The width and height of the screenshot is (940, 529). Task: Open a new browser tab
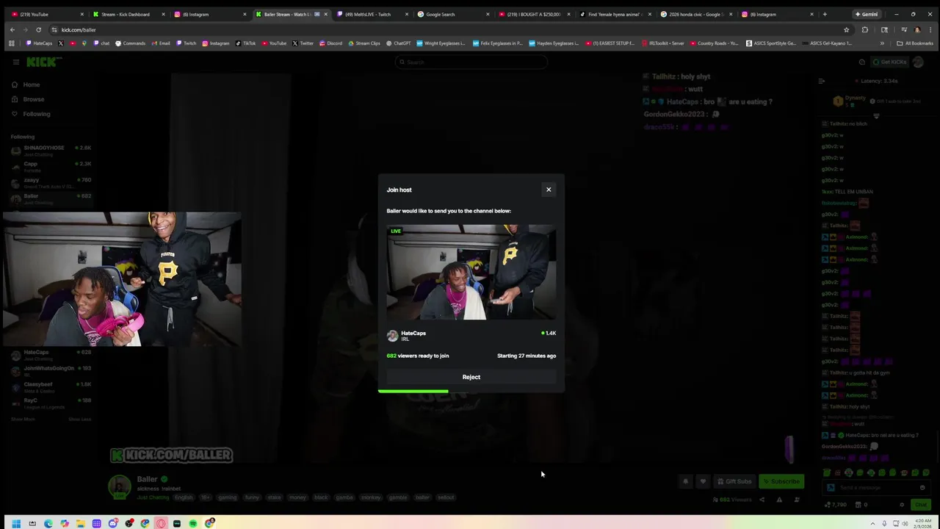pos(825,14)
